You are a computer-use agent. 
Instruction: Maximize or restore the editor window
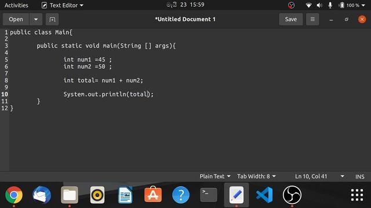[x=347, y=19]
